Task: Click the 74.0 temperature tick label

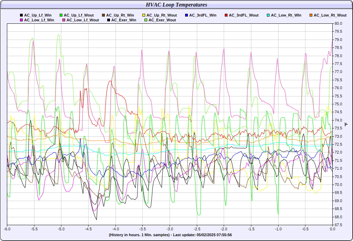Action: point(339,120)
